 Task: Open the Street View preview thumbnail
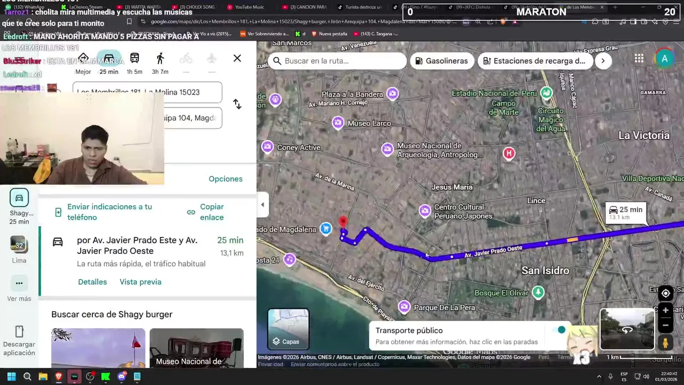627,329
